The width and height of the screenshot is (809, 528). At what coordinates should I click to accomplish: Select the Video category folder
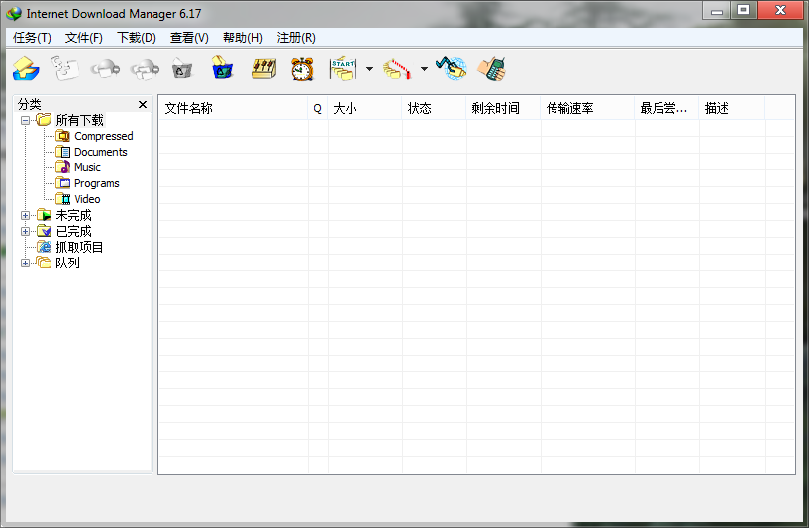click(x=87, y=199)
